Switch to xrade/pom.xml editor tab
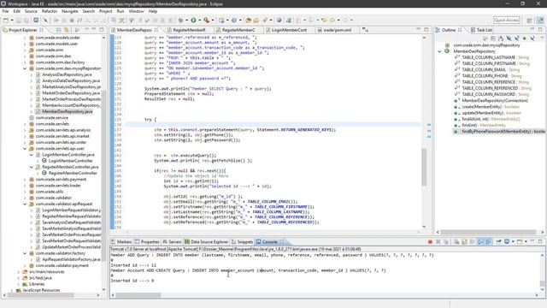Viewport: 547px width, 308px height. [x=338, y=30]
